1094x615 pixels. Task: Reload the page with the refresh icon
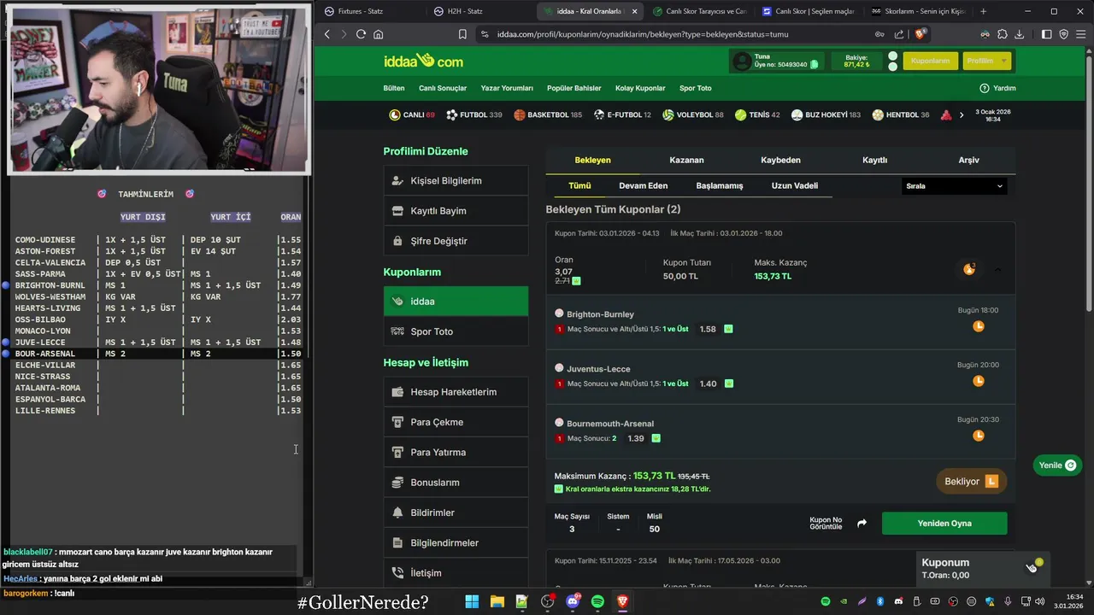[361, 34]
